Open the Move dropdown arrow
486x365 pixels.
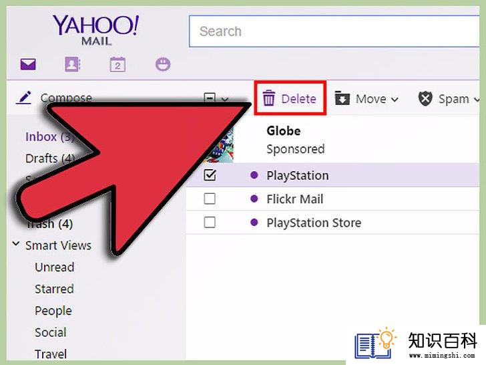395,100
